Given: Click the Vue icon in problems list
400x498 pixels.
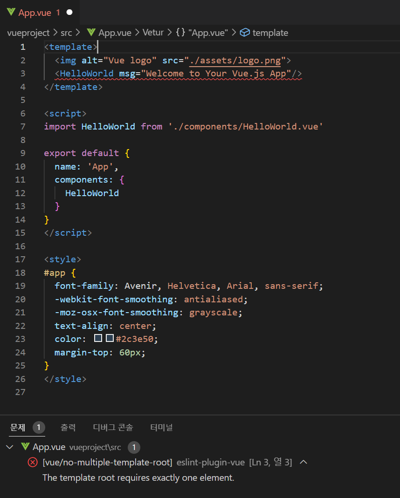Looking at the screenshot, I should pos(26,447).
